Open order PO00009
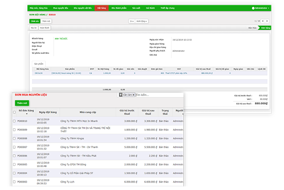This screenshot has height=190, width=284. pyautogui.click(x=22, y=130)
